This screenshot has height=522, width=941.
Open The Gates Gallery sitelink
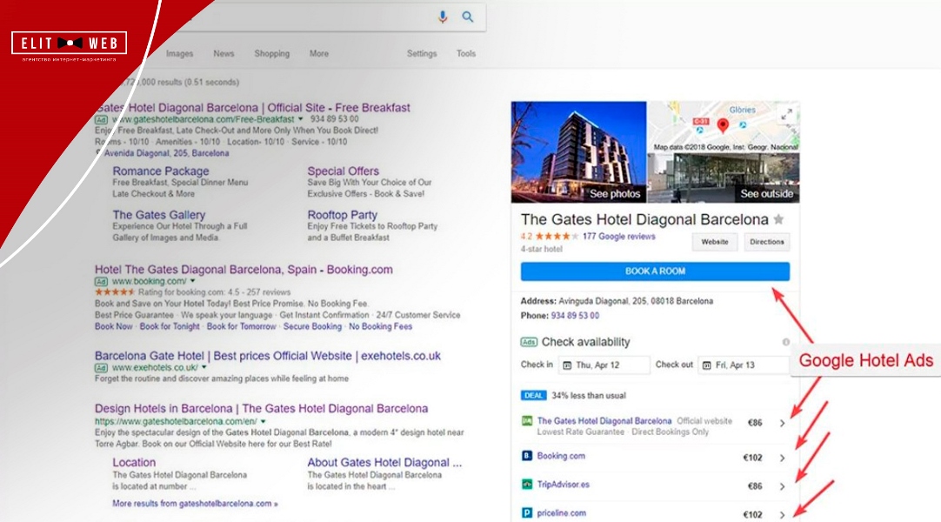(x=159, y=215)
